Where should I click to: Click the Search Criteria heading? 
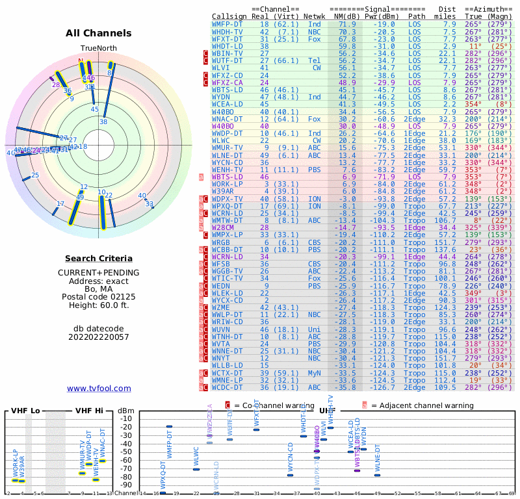coord(99,259)
